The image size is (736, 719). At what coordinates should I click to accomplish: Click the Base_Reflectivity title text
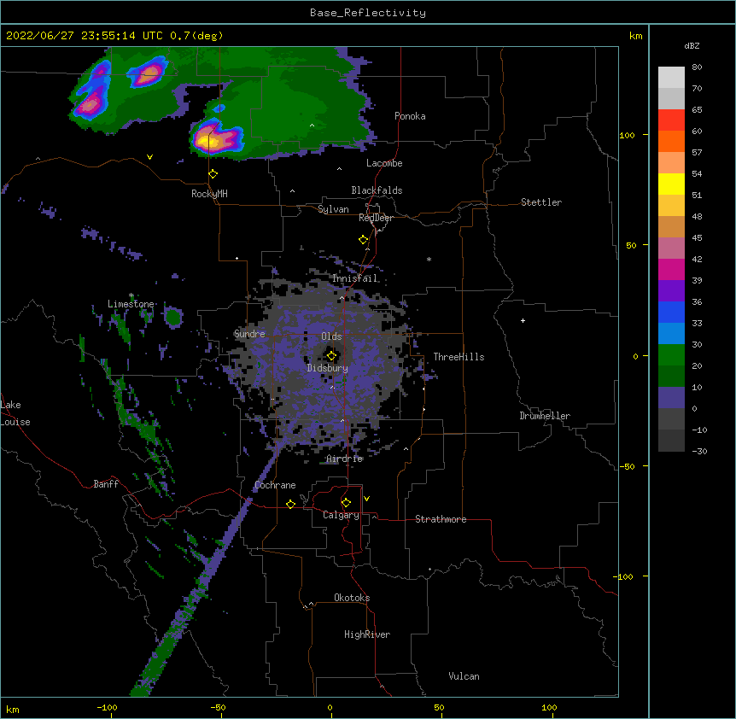click(x=368, y=13)
